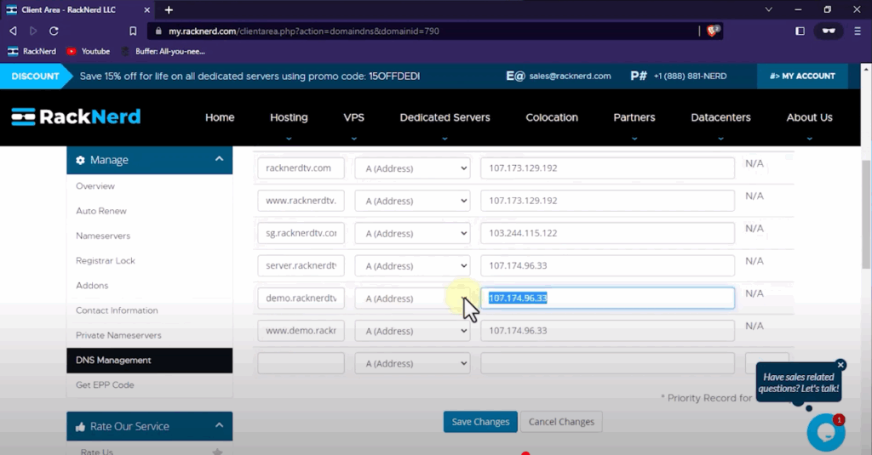Click the bookmark page icon

[133, 31]
